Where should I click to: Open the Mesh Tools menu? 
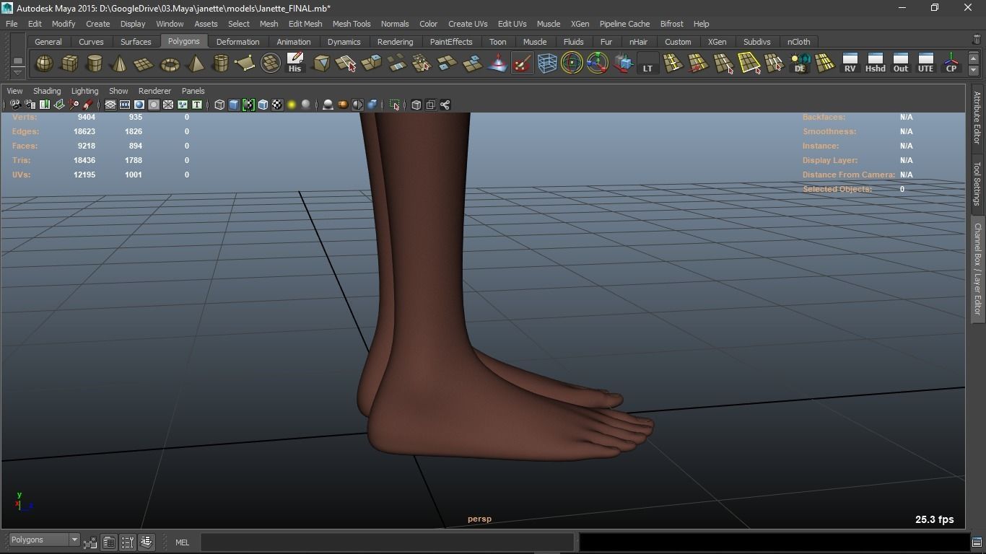coord(352,24)
